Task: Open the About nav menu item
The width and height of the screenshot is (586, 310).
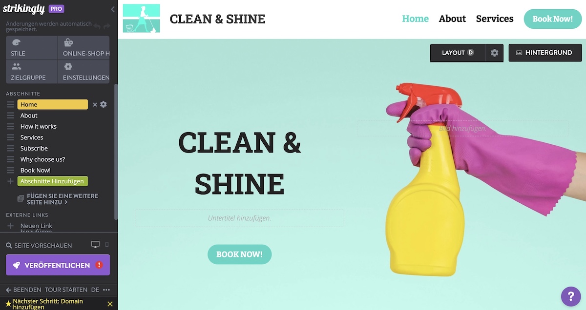Action: [452, 19]
